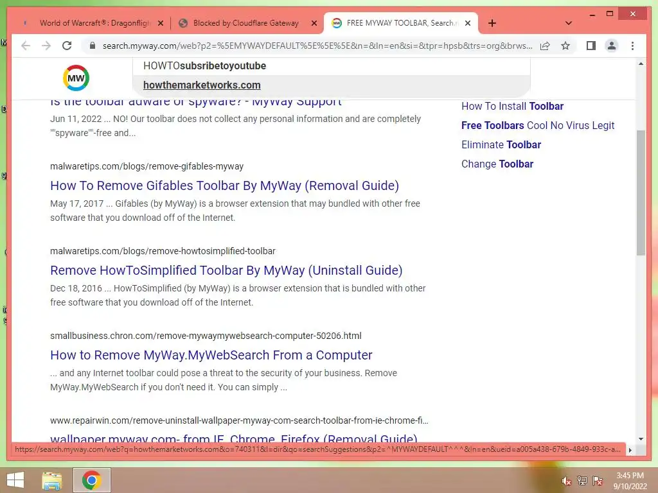Bookmark this page with the star icon
This screenshot has height=493, width=658.
565,46
